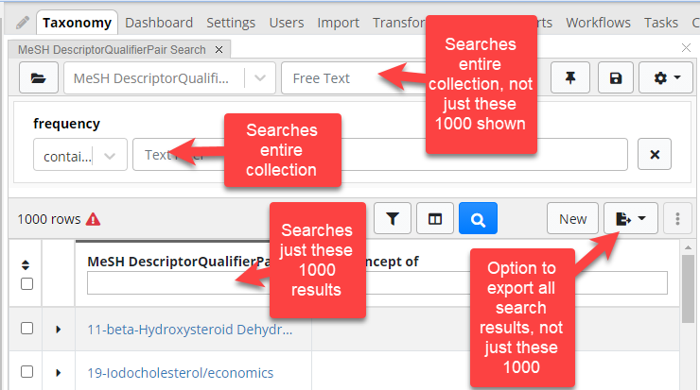The image size is (700, 390).
Task: Click the New button
Action: (x=572, y=219)
